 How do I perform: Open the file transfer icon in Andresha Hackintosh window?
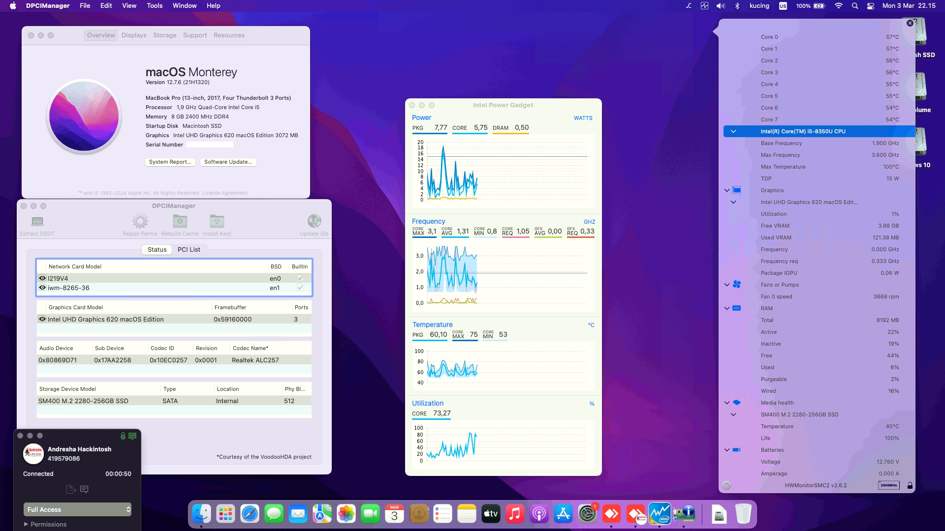pyautogui.click(x=70, y=489)
